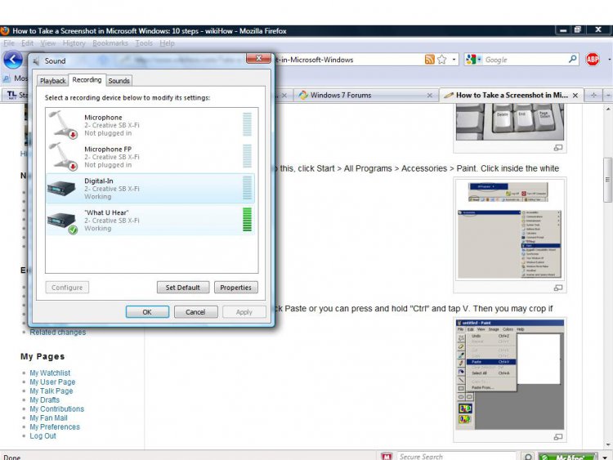This screenshot has width=613, height=460.
Task: Open the Accessories menu thumbnail image
Action: pos(510,230)
